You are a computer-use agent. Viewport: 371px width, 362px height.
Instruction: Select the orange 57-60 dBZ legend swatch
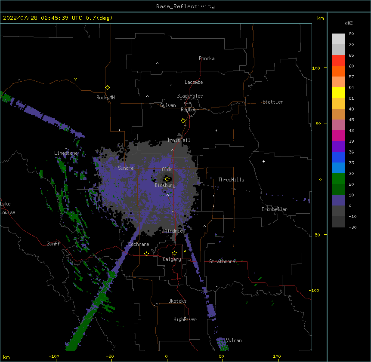pyautogui.click(x=338, y=71)
